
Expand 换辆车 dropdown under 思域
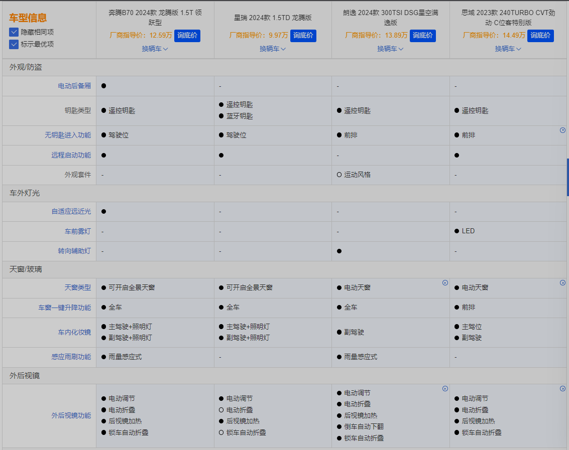pos(508,49)
